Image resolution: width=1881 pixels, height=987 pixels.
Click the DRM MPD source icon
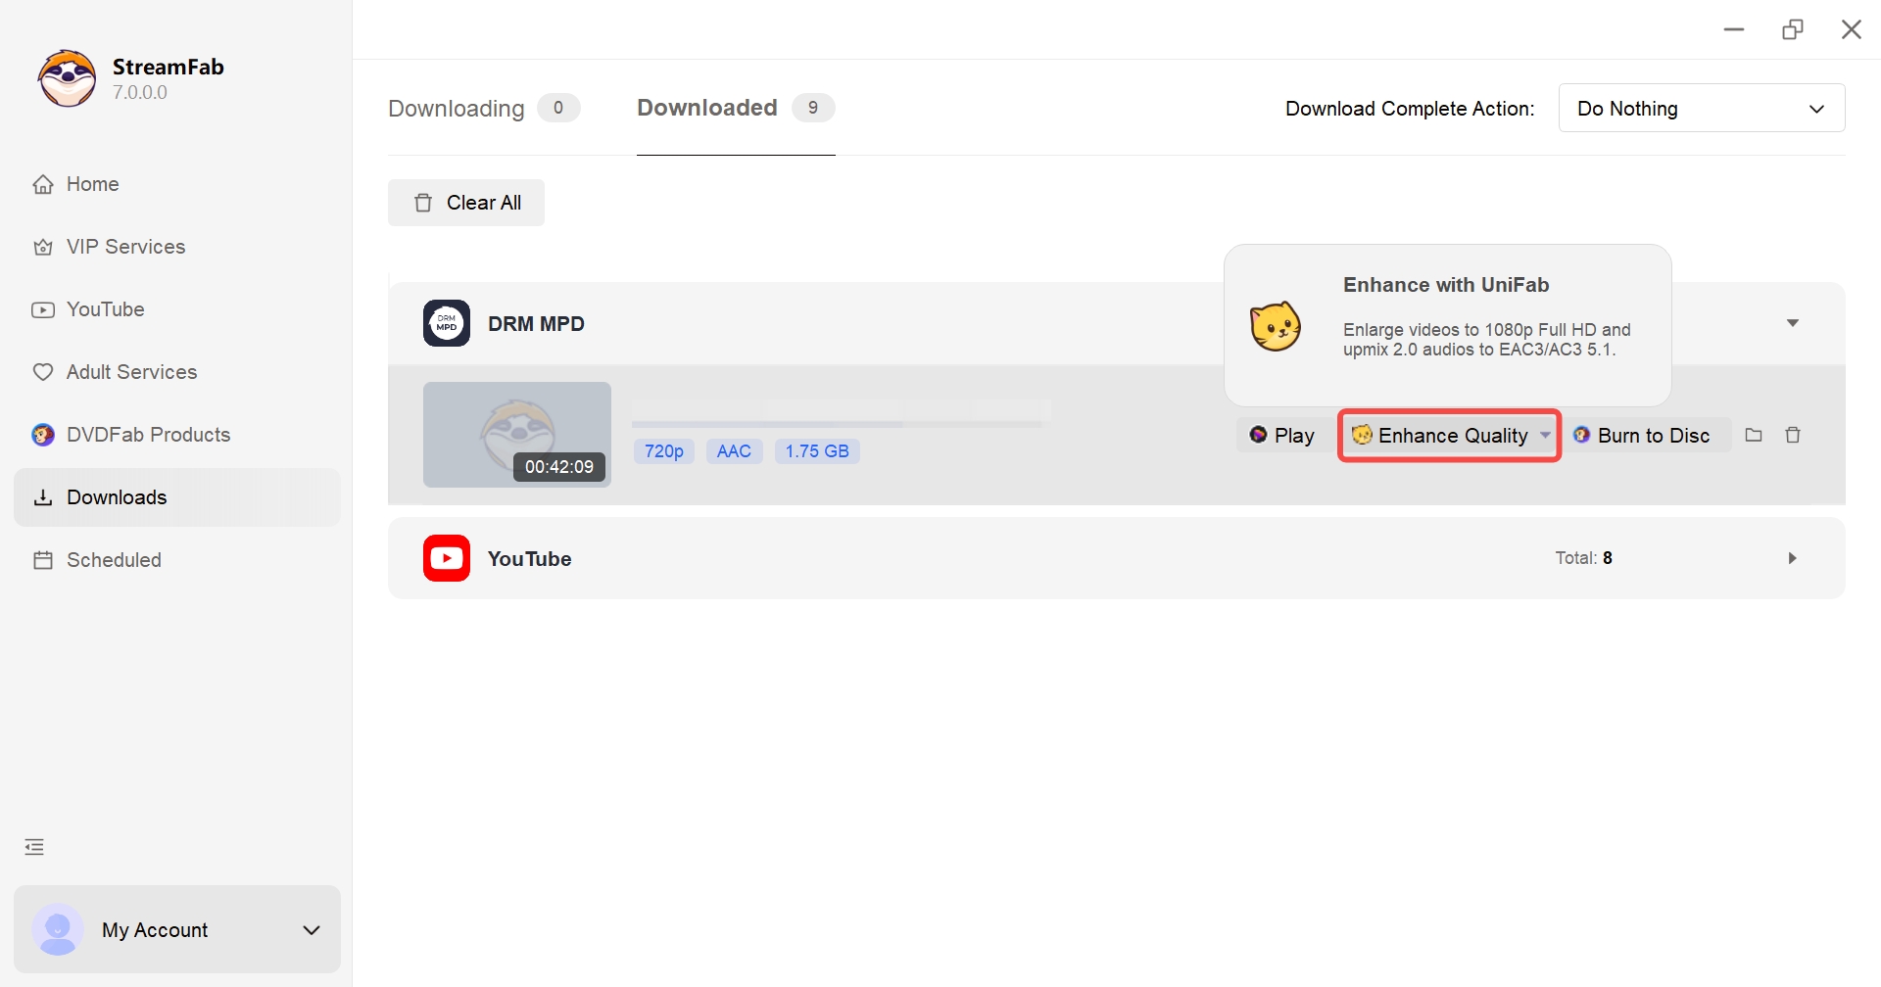click(x=447, y=323)
